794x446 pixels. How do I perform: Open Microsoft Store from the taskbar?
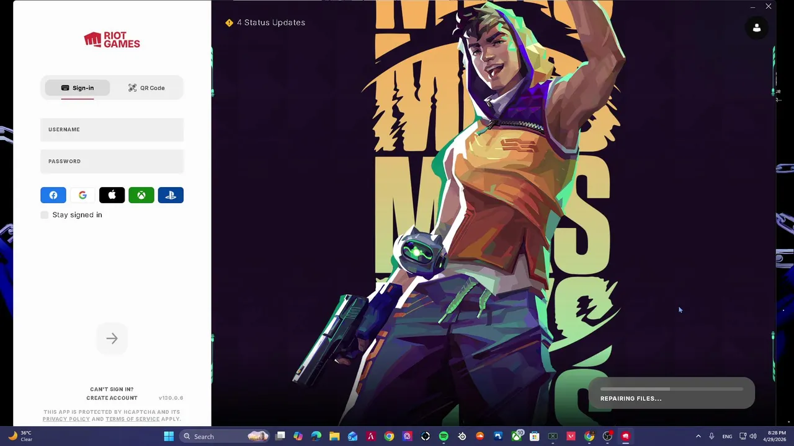click(535, 436)
